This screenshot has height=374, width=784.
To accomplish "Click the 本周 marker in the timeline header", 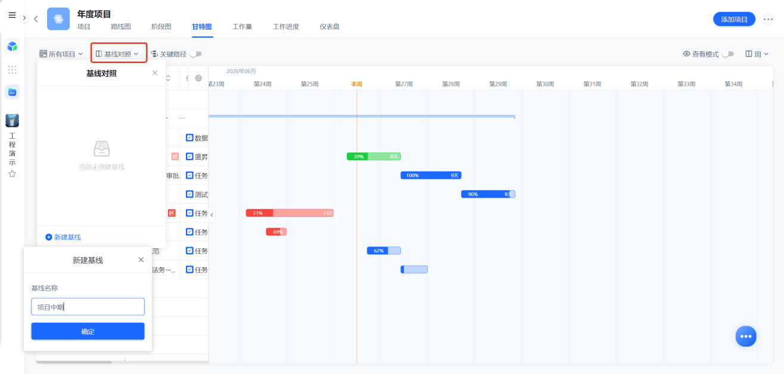I will 356,84.
